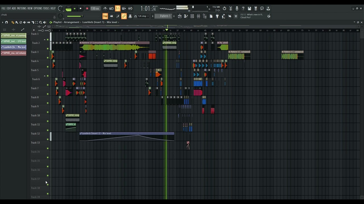This screenshot has height=204, width=364.
Task: Select the playlist paint brush tool
Action: click(16, 22)
